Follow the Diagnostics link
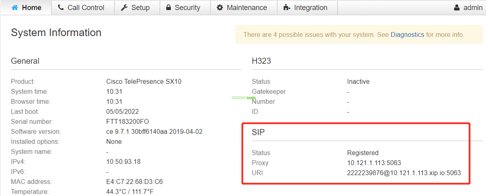Image resolution: width=488 pixels, height=196 pixels. tap(407, 34)
